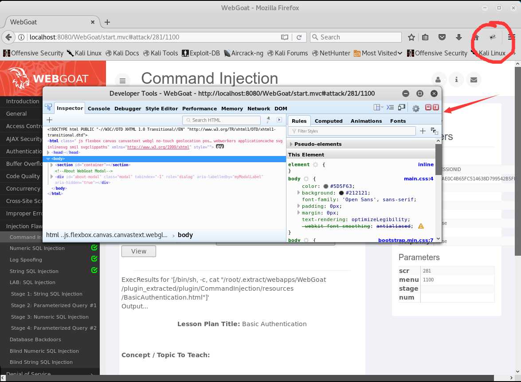
Task: Bookmark this page with the star icon
Action: point(411,37)
